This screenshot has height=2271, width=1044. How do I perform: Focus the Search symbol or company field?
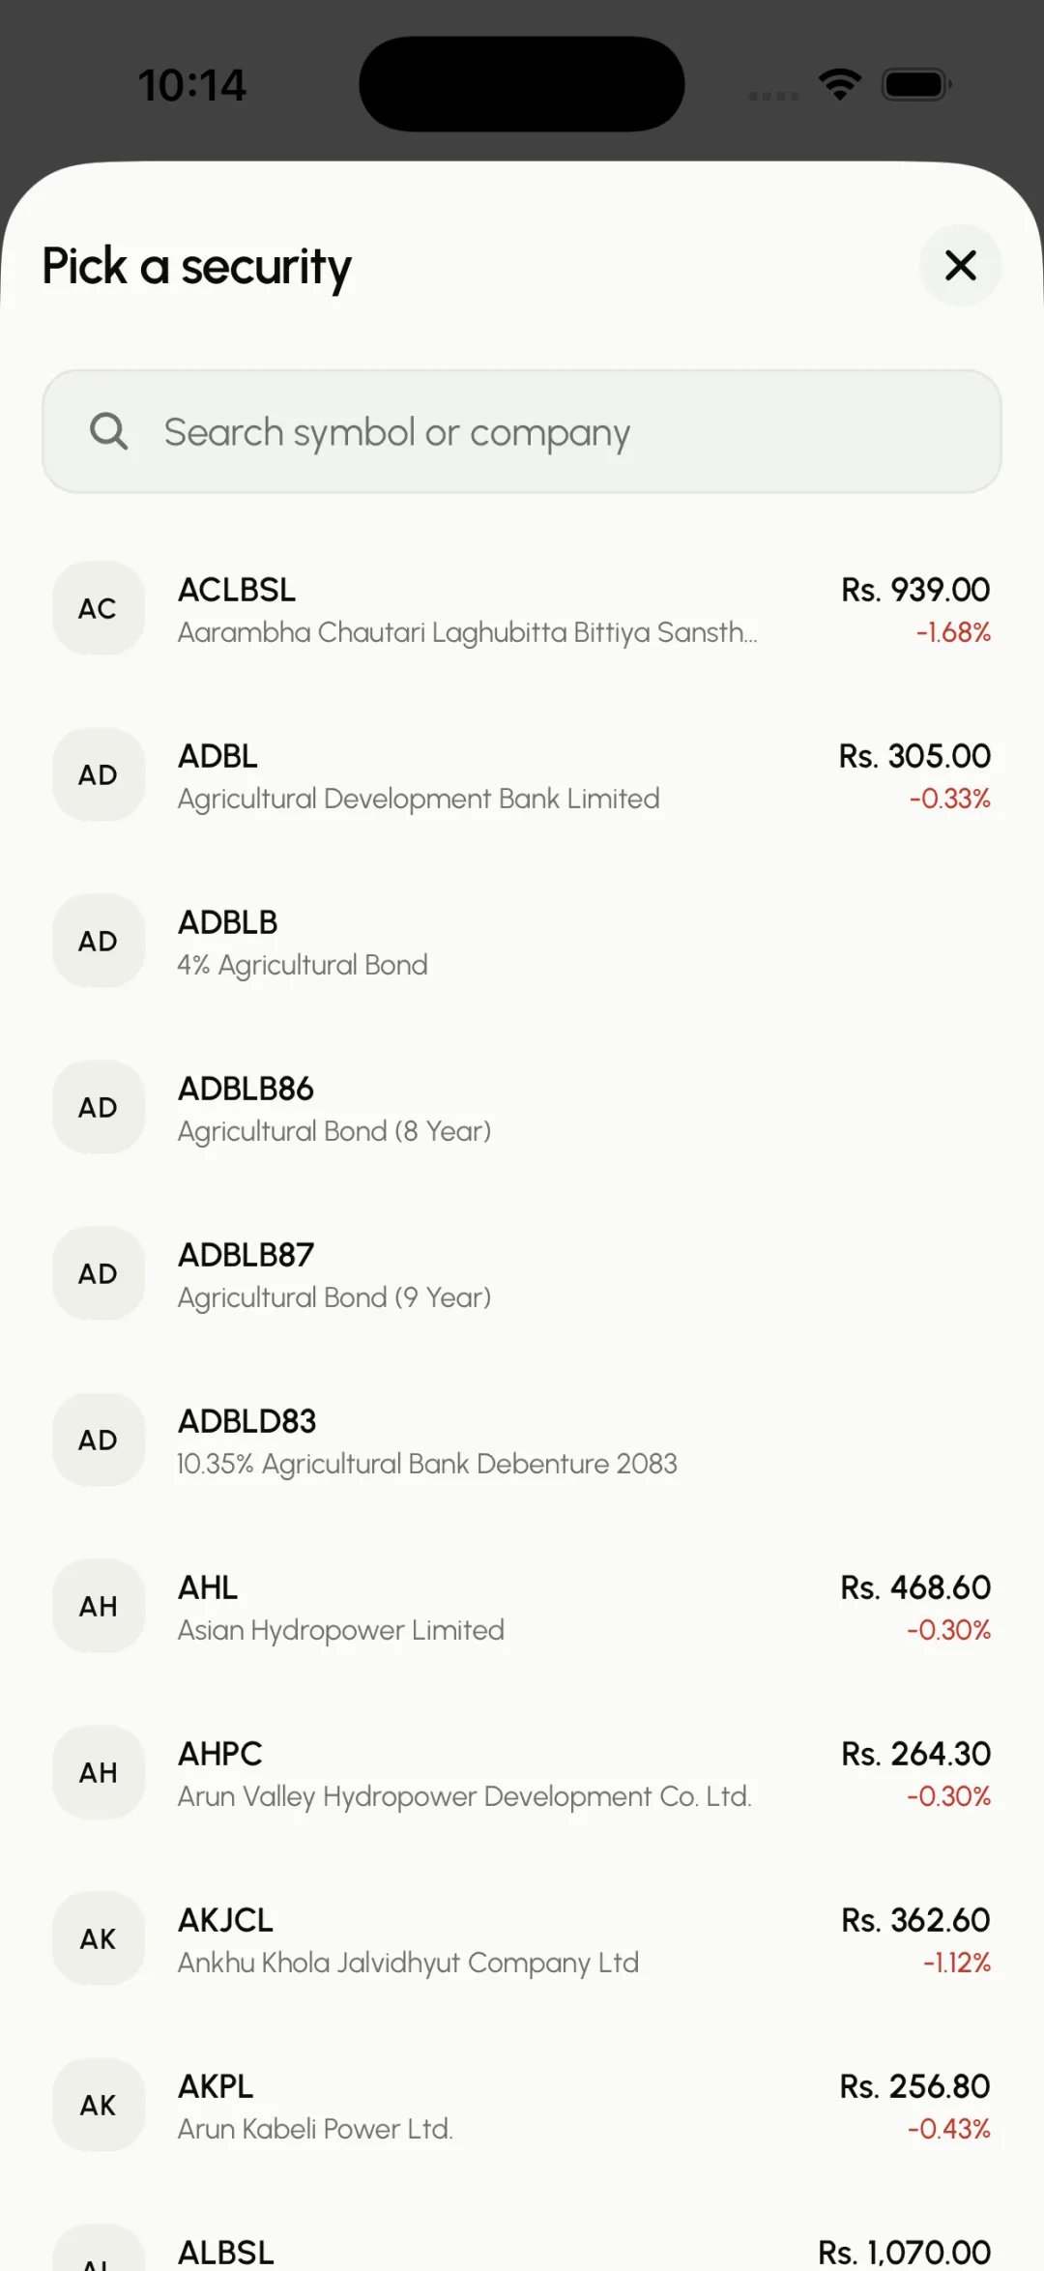click(x=522, y=431)
